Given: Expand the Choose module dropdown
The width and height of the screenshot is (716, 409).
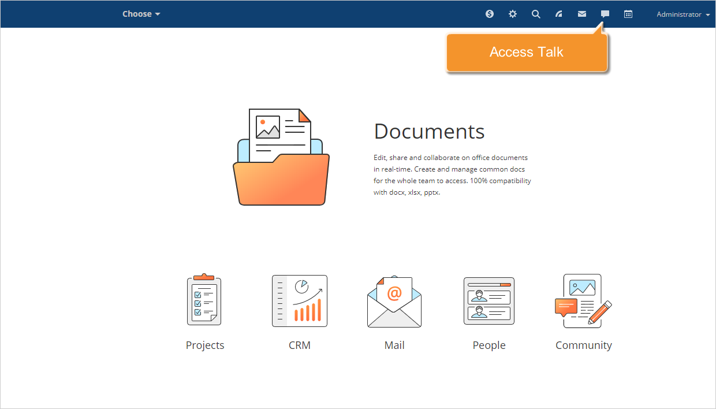Looking at the screenshot, I should coord(141,14).
